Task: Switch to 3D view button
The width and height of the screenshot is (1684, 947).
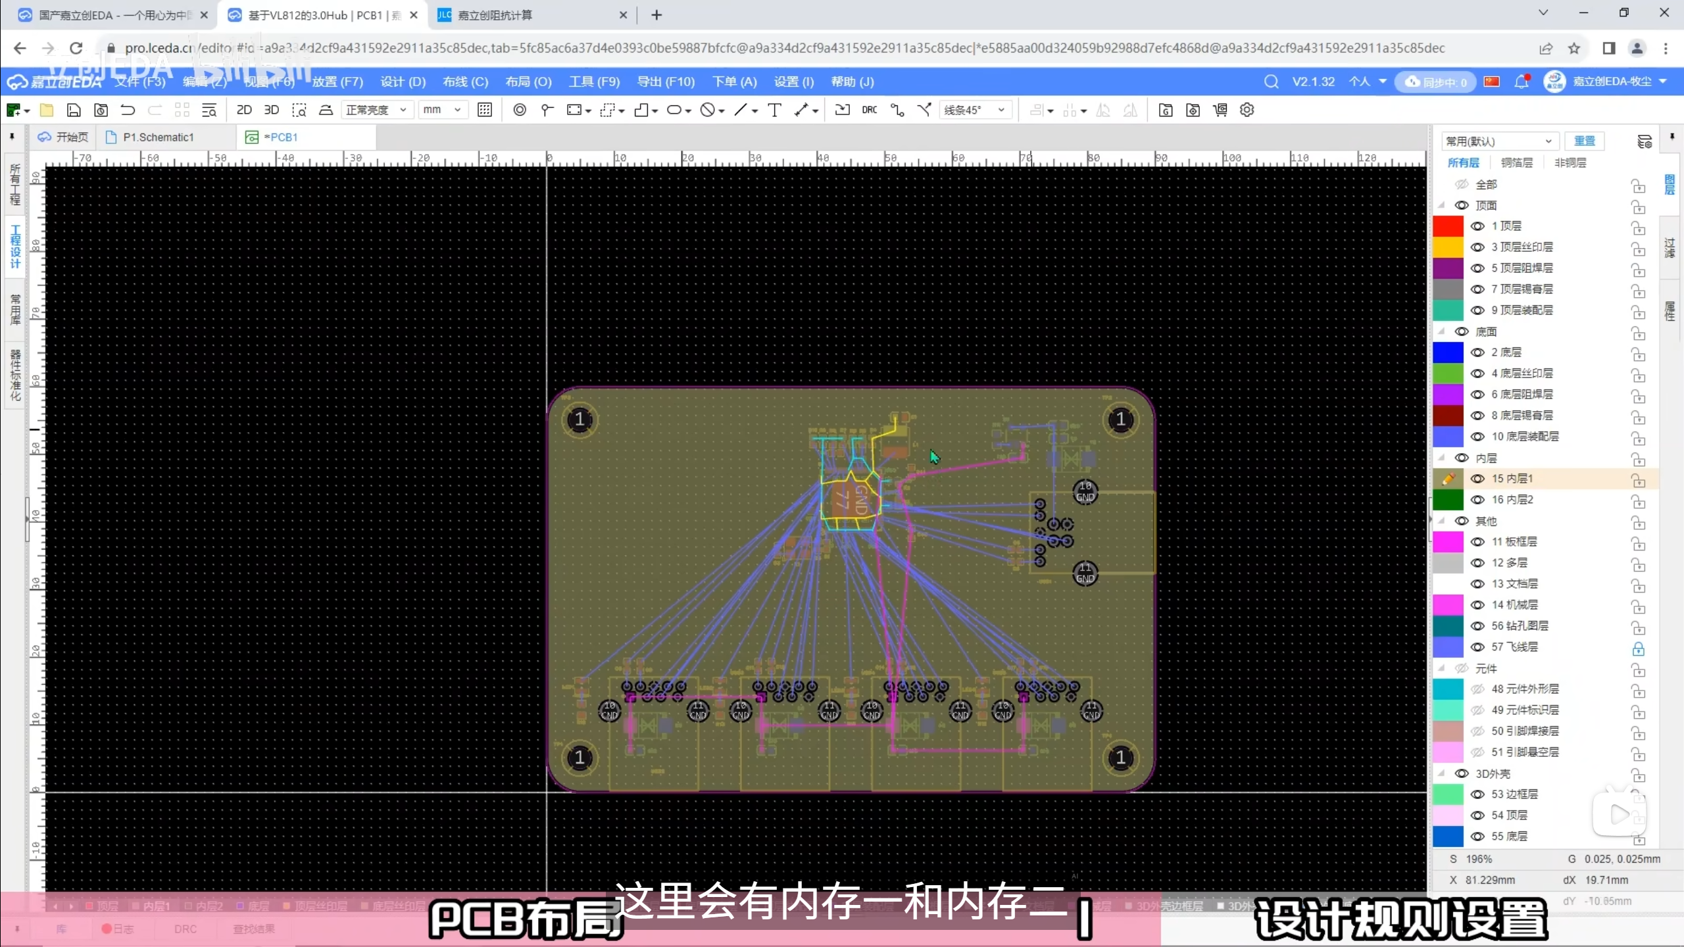Action: coord(271,110)
